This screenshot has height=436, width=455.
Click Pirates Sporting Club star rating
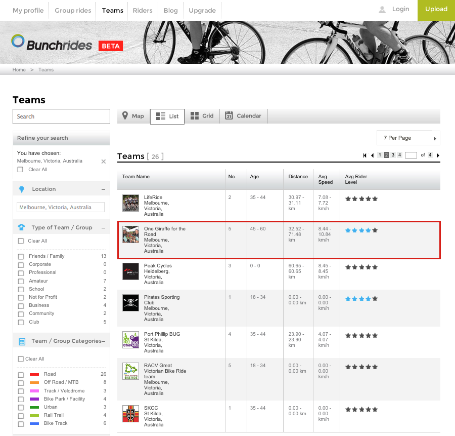click(x=361, y=298)
